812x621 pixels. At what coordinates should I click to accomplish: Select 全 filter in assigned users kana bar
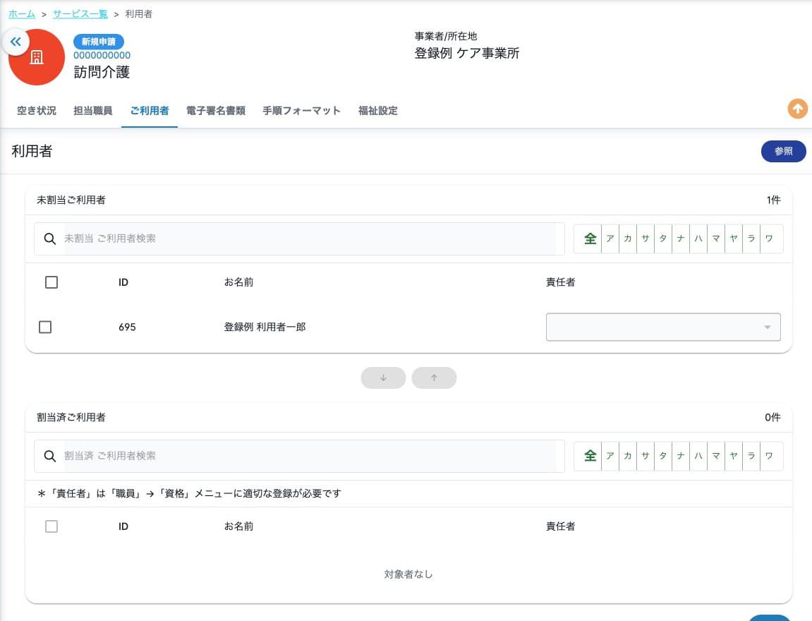[x=590, y=456]
